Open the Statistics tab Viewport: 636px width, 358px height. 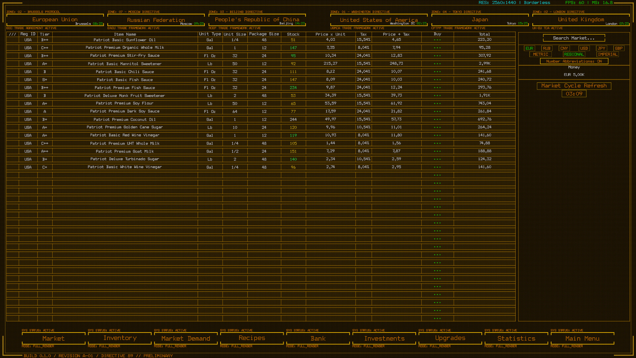point(516,338)
